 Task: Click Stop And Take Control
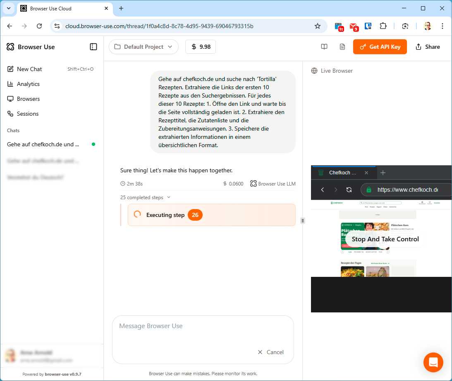(385, 239)
